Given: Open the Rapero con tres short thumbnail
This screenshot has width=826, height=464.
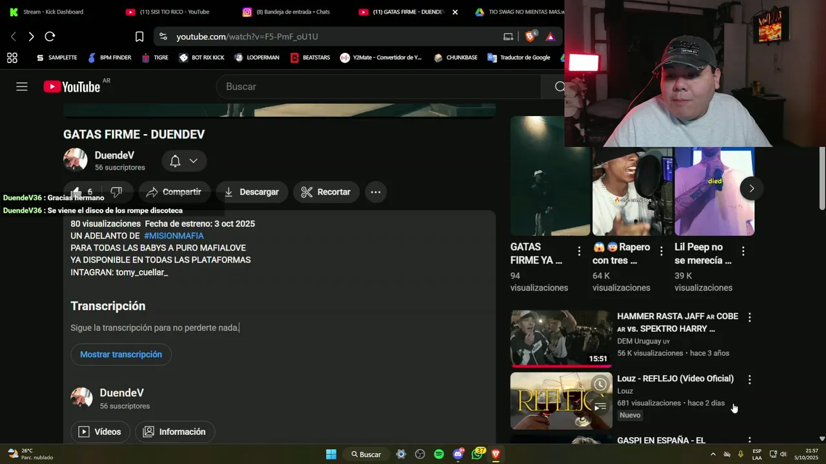Looking at the screenshot, I should tap(632, 191).
